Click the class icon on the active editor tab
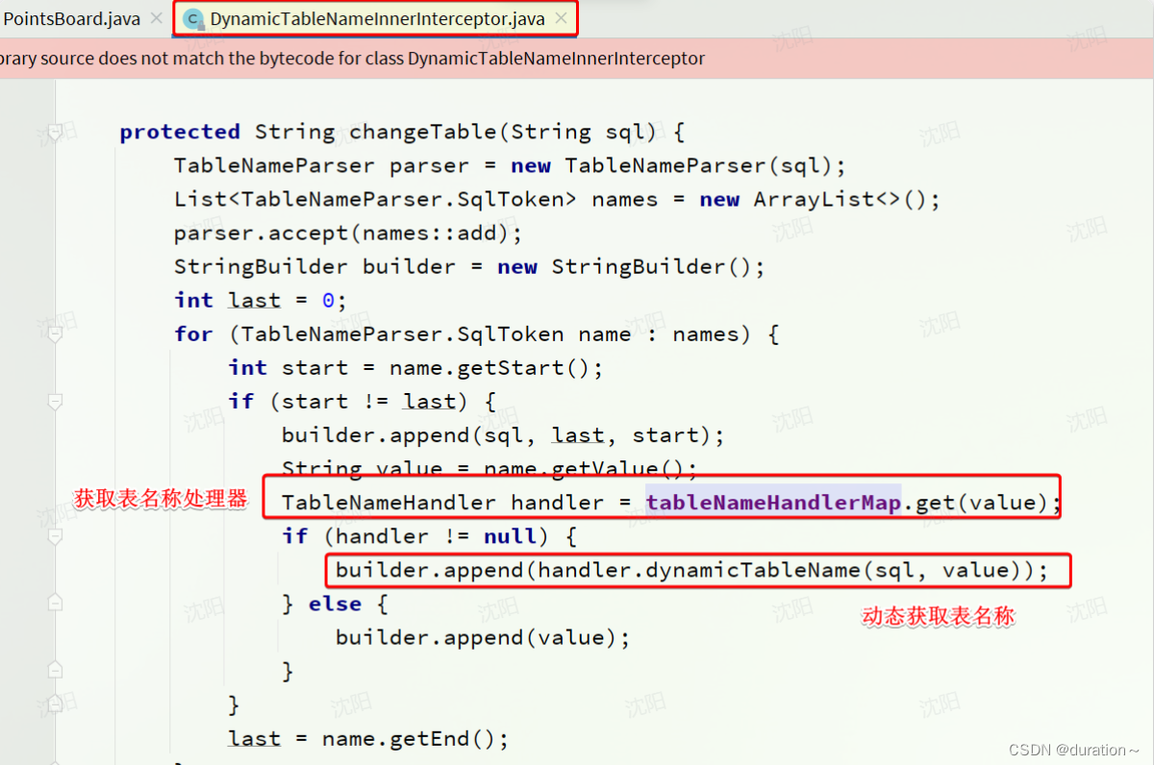The height and width of the screenshot is (765, 1154). 192,17
